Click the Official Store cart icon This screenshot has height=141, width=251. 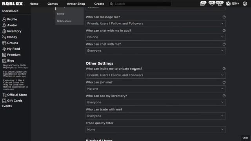(4, 95)
